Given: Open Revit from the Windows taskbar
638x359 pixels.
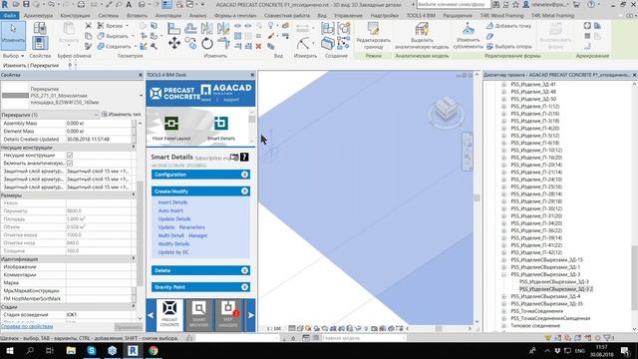Looking at the screenshot, I should click(x=133, y=350).
